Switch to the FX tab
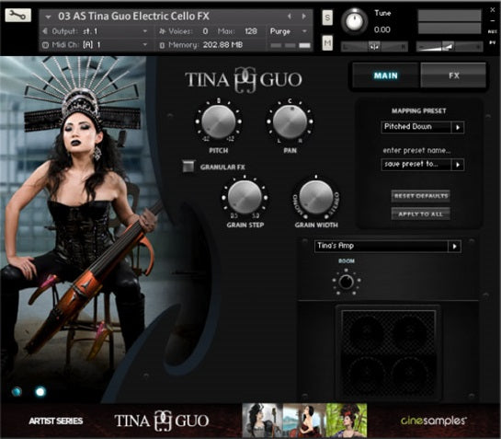The image size is (501, 439). 454,75
